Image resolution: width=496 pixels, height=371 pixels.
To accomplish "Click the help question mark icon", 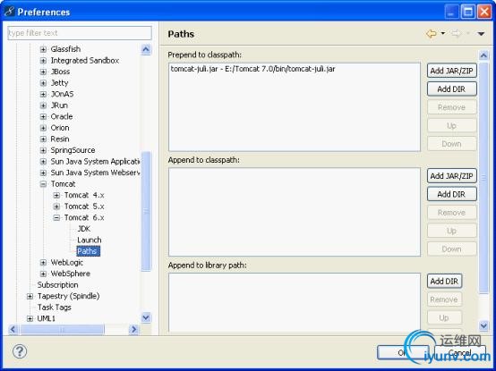I will tap(20, 351).
